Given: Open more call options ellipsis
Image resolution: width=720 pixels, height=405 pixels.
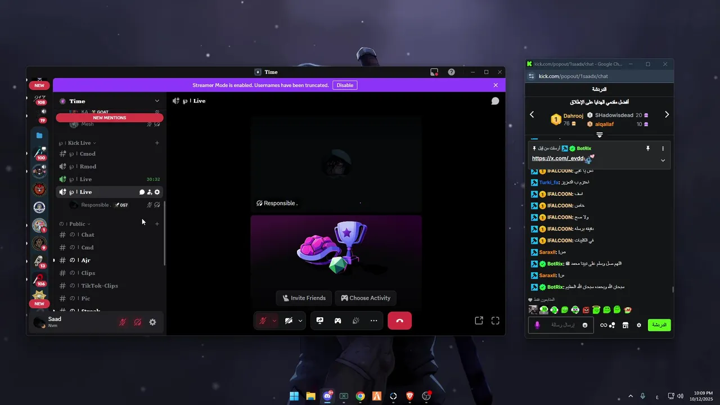Looking at the screenshot, I should [x=374, y=321].
